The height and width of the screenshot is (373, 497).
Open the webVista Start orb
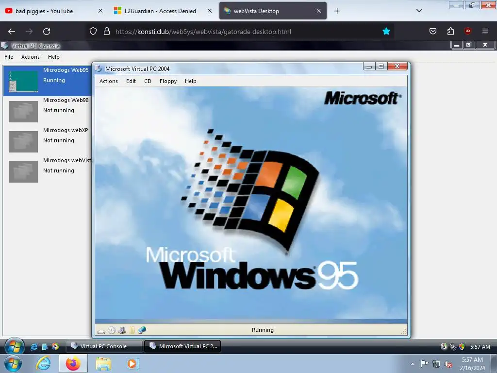click(14, 346)
